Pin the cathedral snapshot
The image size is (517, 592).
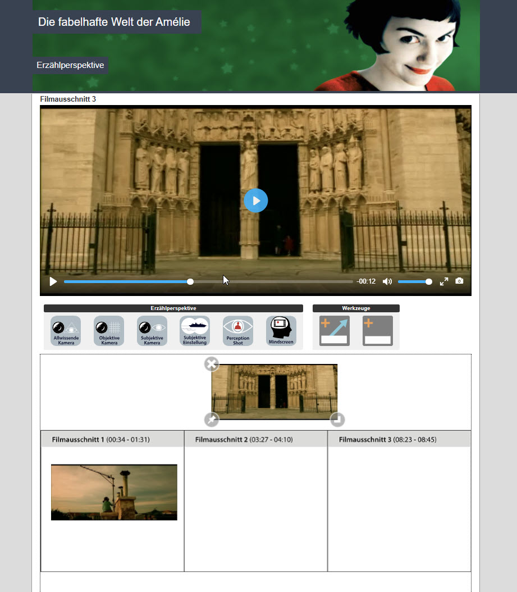click(211, 420)
